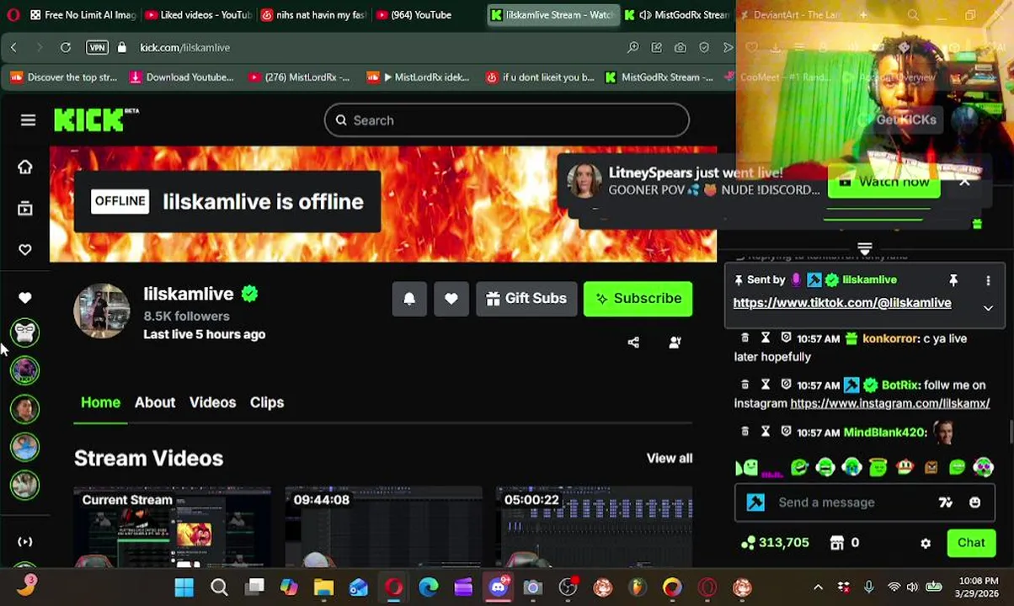Viewport: 1014px width, 606px height.
Task: Switch to the About tab
Action: 155,402
